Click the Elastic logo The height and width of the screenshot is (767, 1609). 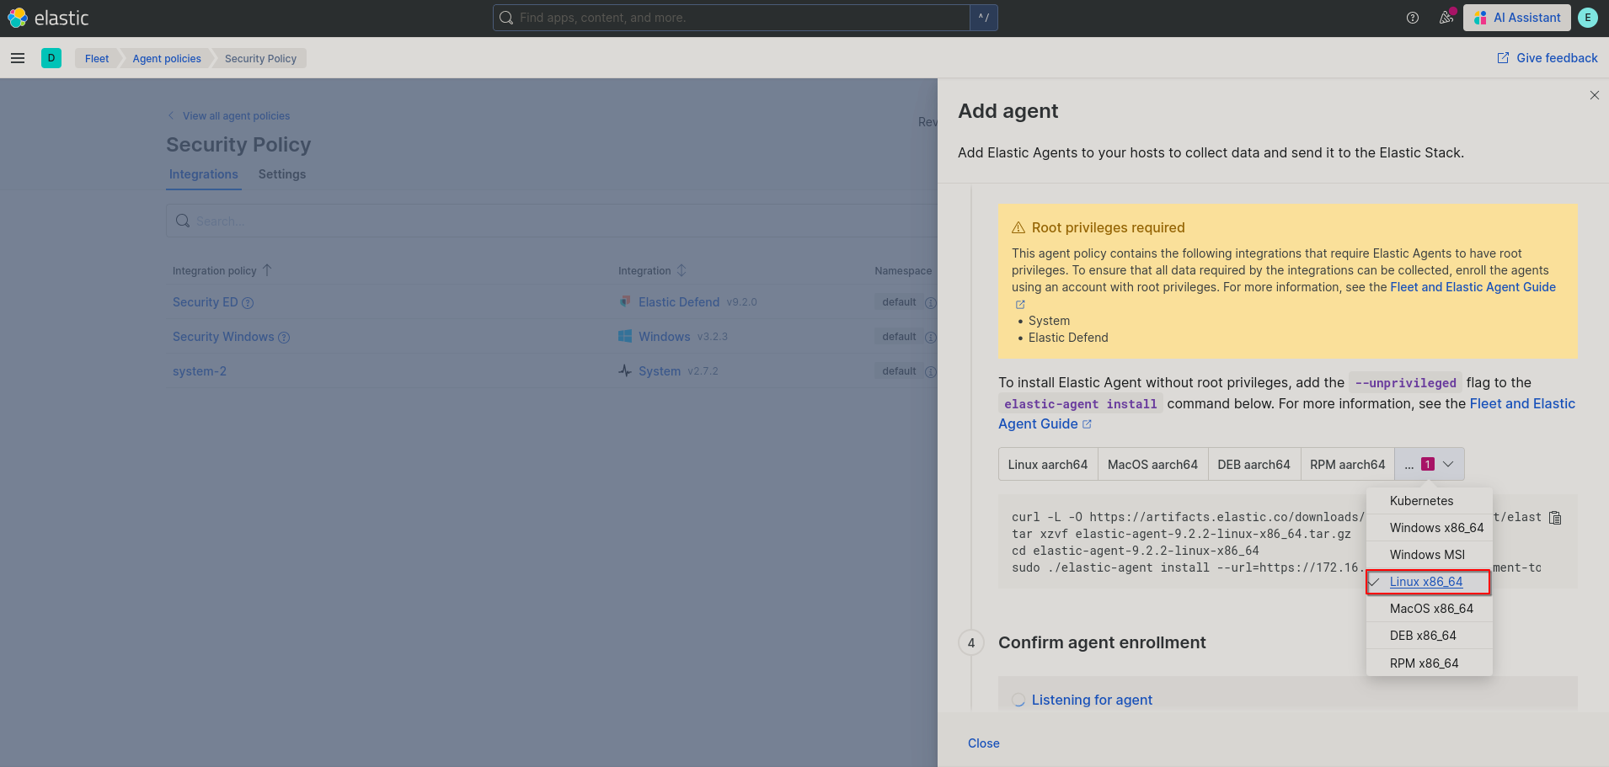(48, 18)
